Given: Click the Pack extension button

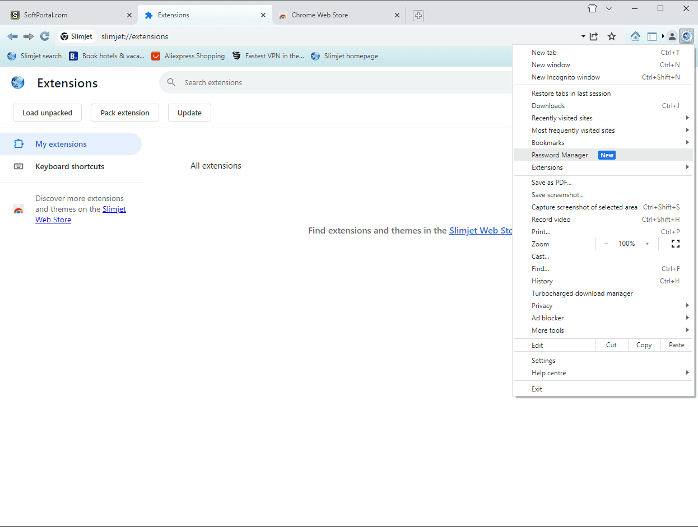Looking at the screenshot, I should click(125, 113).
